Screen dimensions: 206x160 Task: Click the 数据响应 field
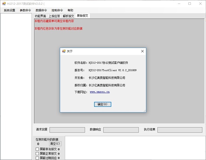pos(121,130)
